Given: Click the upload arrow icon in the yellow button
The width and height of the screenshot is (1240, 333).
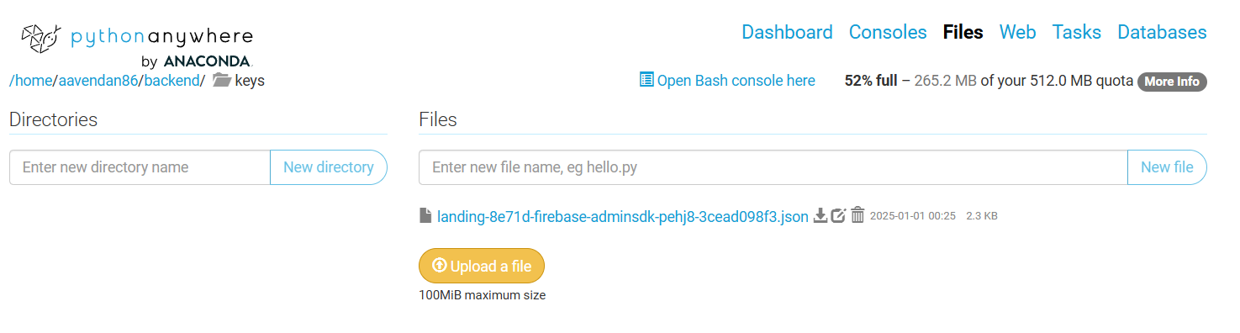Looking at the screenshot, I should tap(439, 266).
